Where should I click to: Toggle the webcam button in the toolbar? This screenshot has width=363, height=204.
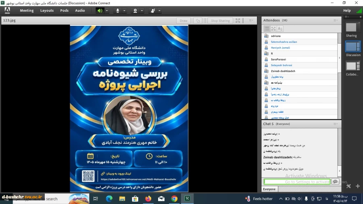[135, 10]
